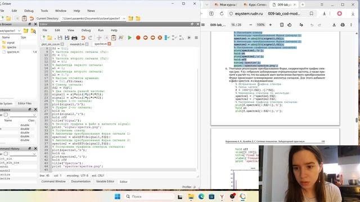The width and height of the screenshot is (360, 202).
Task: Zoom out the PDF with minus button
Action: pyautogui.click(x=250, y=25)
